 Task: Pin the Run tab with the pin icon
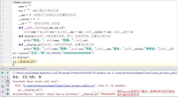pyautogui.click(x=3, y=92)
